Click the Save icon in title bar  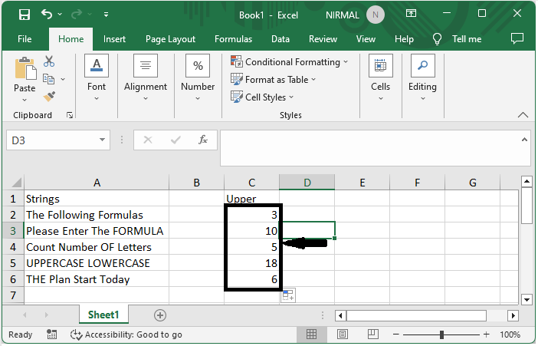pos(24,15)
